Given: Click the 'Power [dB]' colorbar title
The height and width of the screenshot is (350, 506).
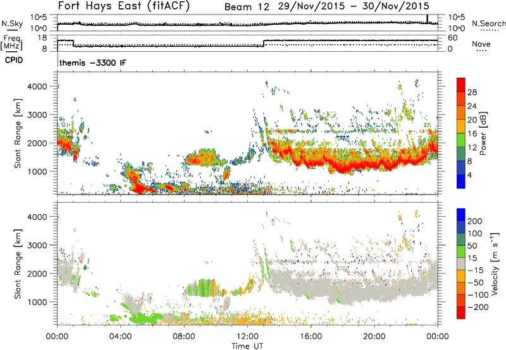Looking at the screenshot, I should pos(483,133).
